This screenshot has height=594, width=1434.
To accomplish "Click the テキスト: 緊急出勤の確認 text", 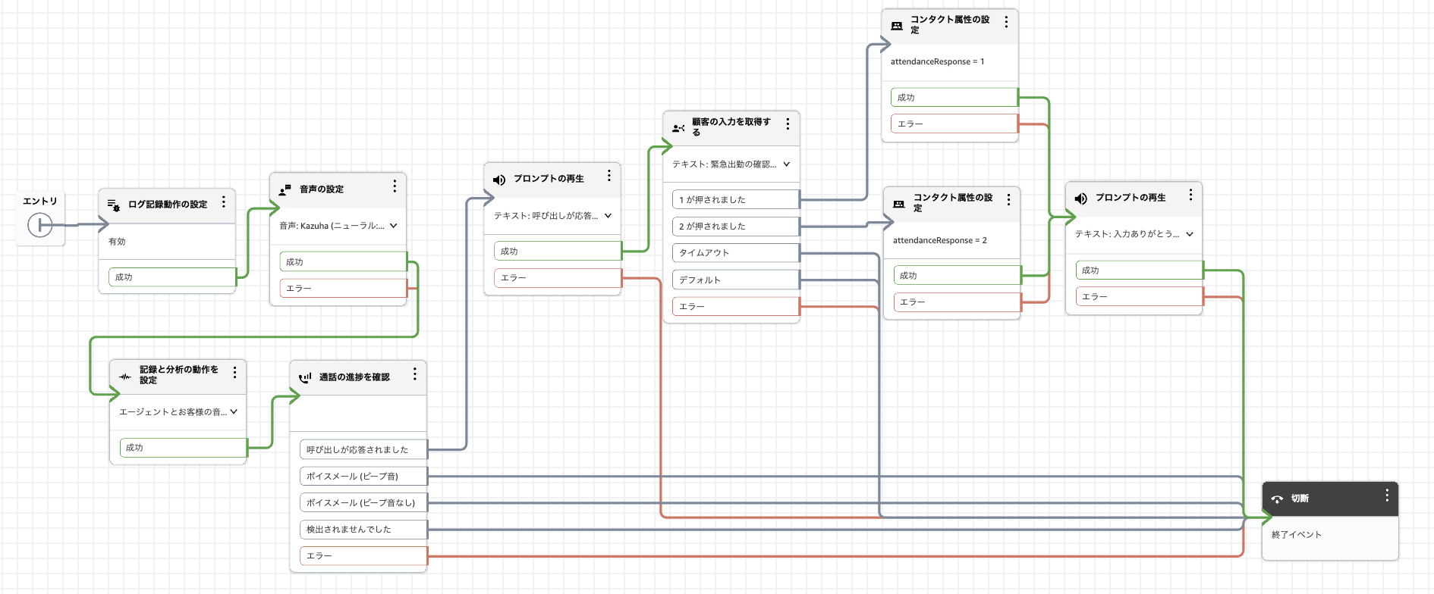I will pyautogui.click(x=724, y=164).
